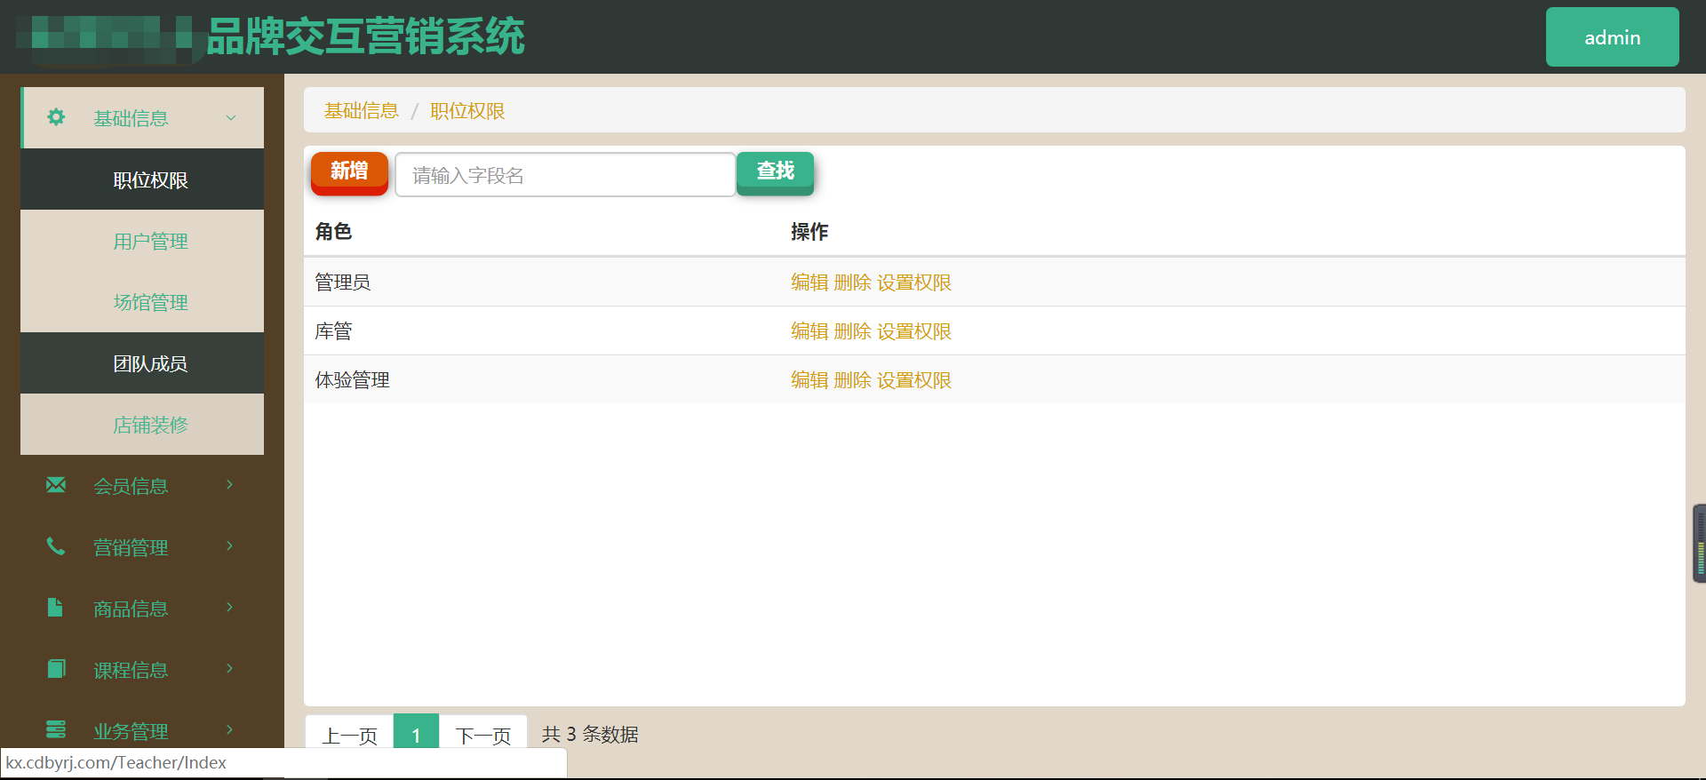This screenshot has width=1706, height=780.
Task: Click the book icon for 课程信息
Action: (56, 669)
